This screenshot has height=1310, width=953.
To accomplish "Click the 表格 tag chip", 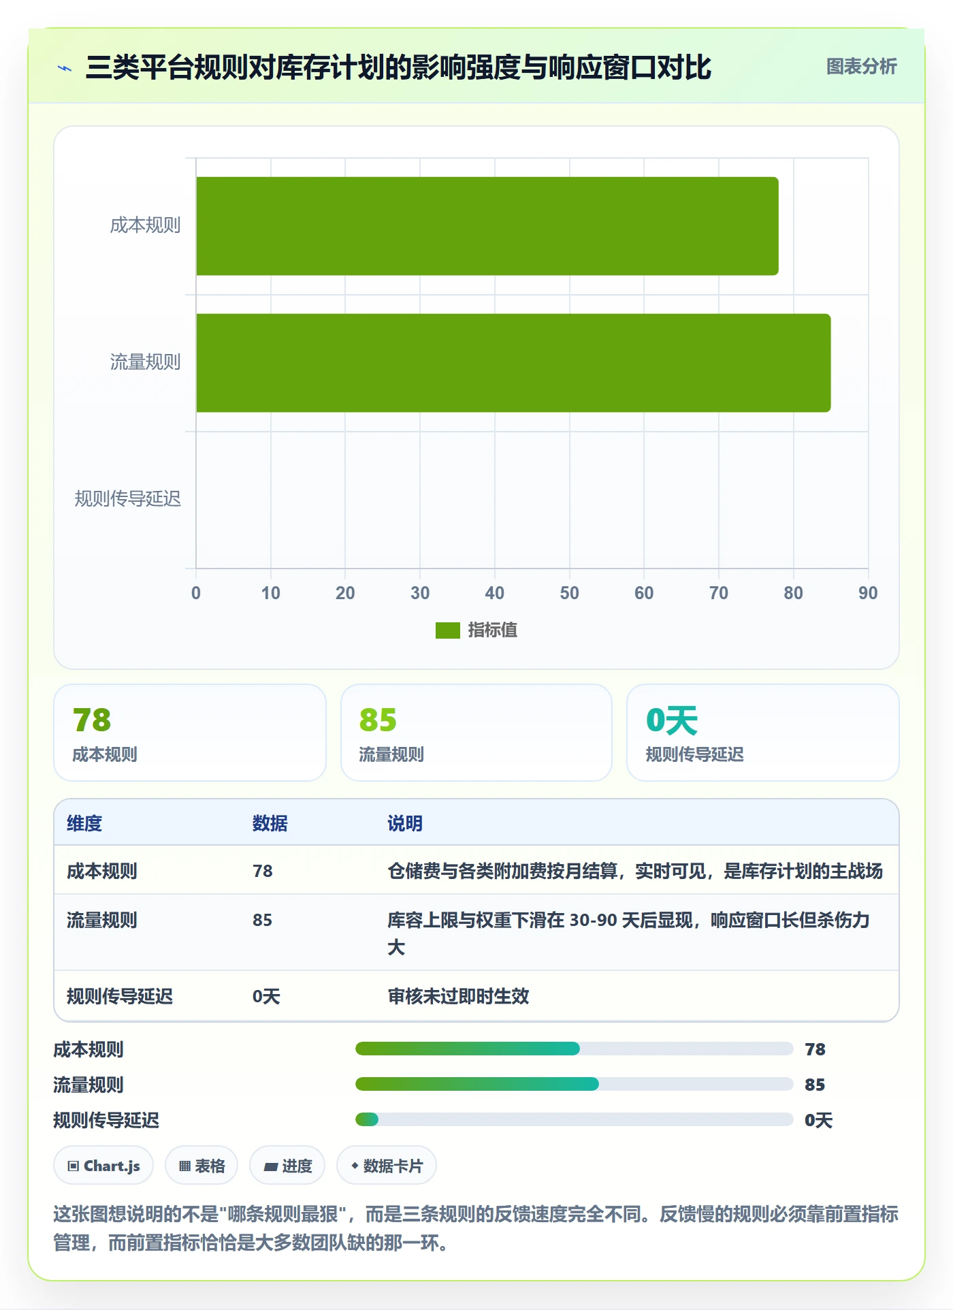I will click(x=201, y=1166).
